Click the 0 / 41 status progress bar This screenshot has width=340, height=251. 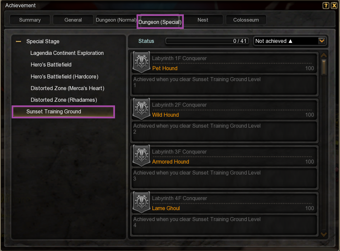point(207,41)
